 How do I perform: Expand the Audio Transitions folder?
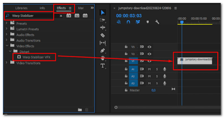tap(6, 40)
